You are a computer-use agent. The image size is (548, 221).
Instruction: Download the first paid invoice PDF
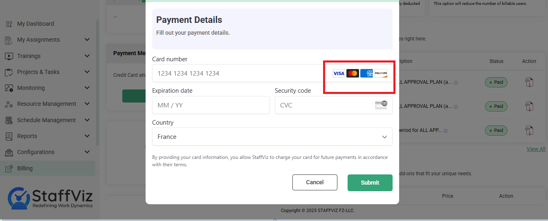[529, 83]
